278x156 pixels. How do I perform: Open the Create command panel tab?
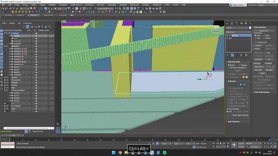228,23
